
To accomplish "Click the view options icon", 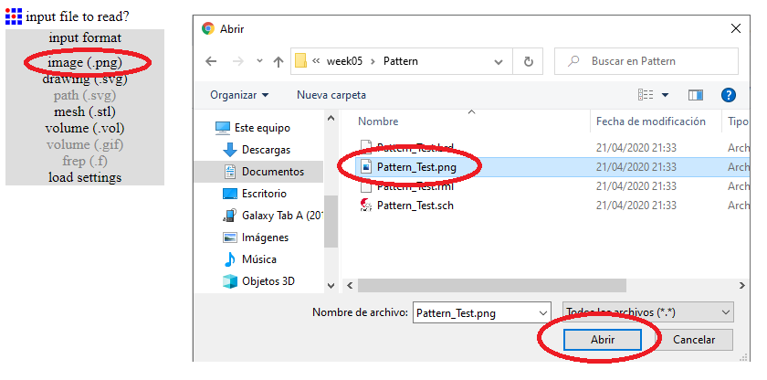I will pos(646,95).
